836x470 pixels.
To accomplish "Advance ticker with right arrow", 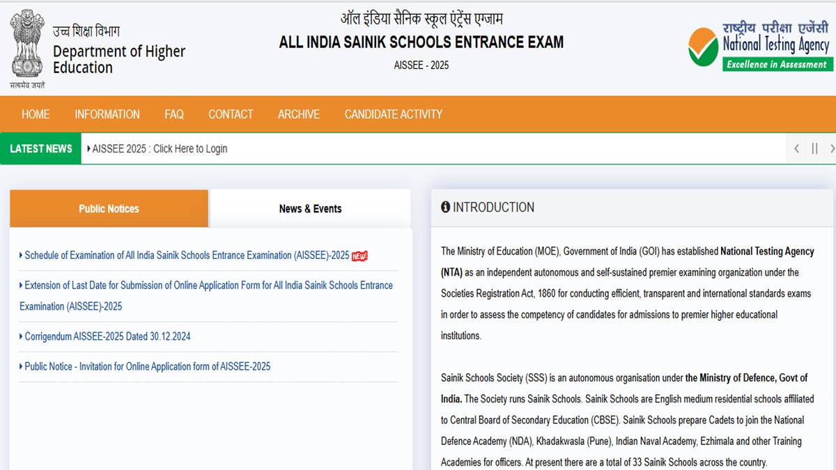I will pos(831,148).
